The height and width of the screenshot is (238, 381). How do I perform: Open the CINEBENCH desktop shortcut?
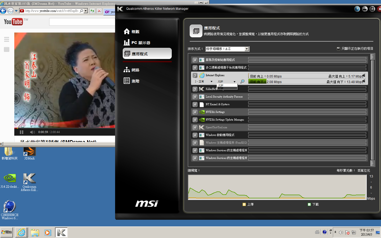10,210
